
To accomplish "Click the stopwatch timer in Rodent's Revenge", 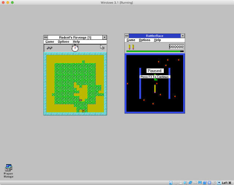I will click(75, 48).
